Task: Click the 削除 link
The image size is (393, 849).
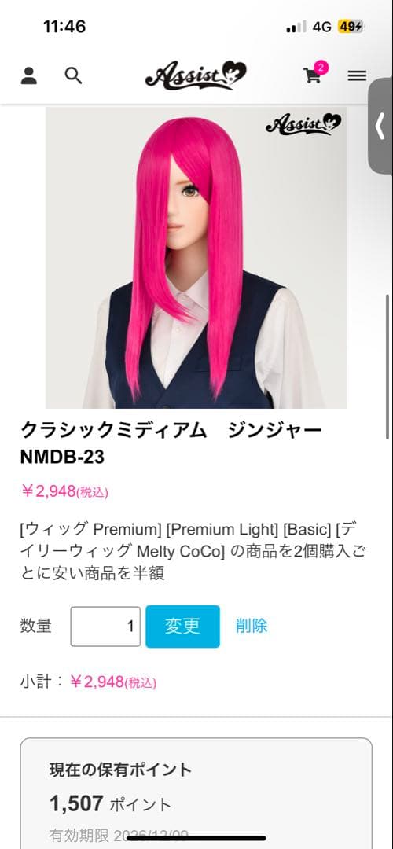Action: [252, 626]
